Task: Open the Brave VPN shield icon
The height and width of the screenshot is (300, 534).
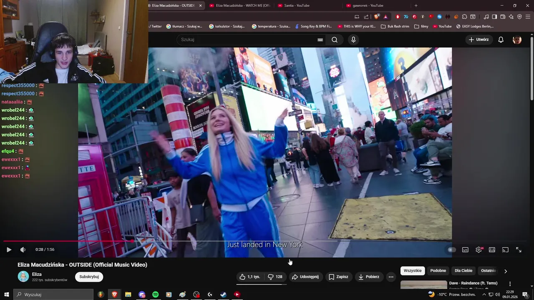Action: coord(519,17)
